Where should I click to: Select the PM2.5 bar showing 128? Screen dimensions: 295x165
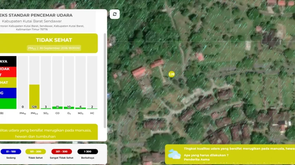pyautogui.click(x=34, y=97)
